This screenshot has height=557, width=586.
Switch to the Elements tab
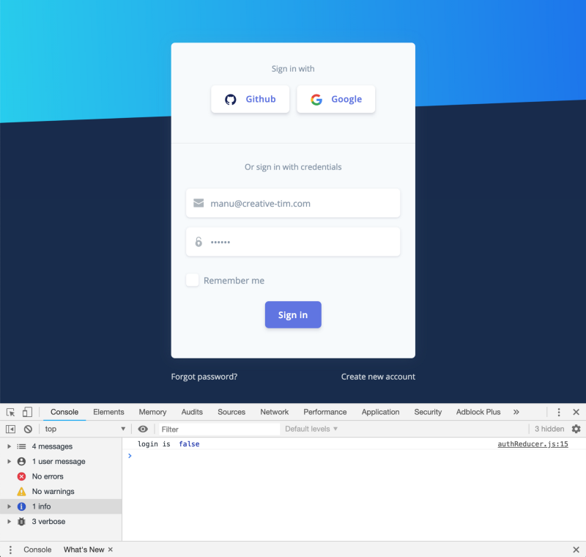pyautogui.click(x=108, y=412)
